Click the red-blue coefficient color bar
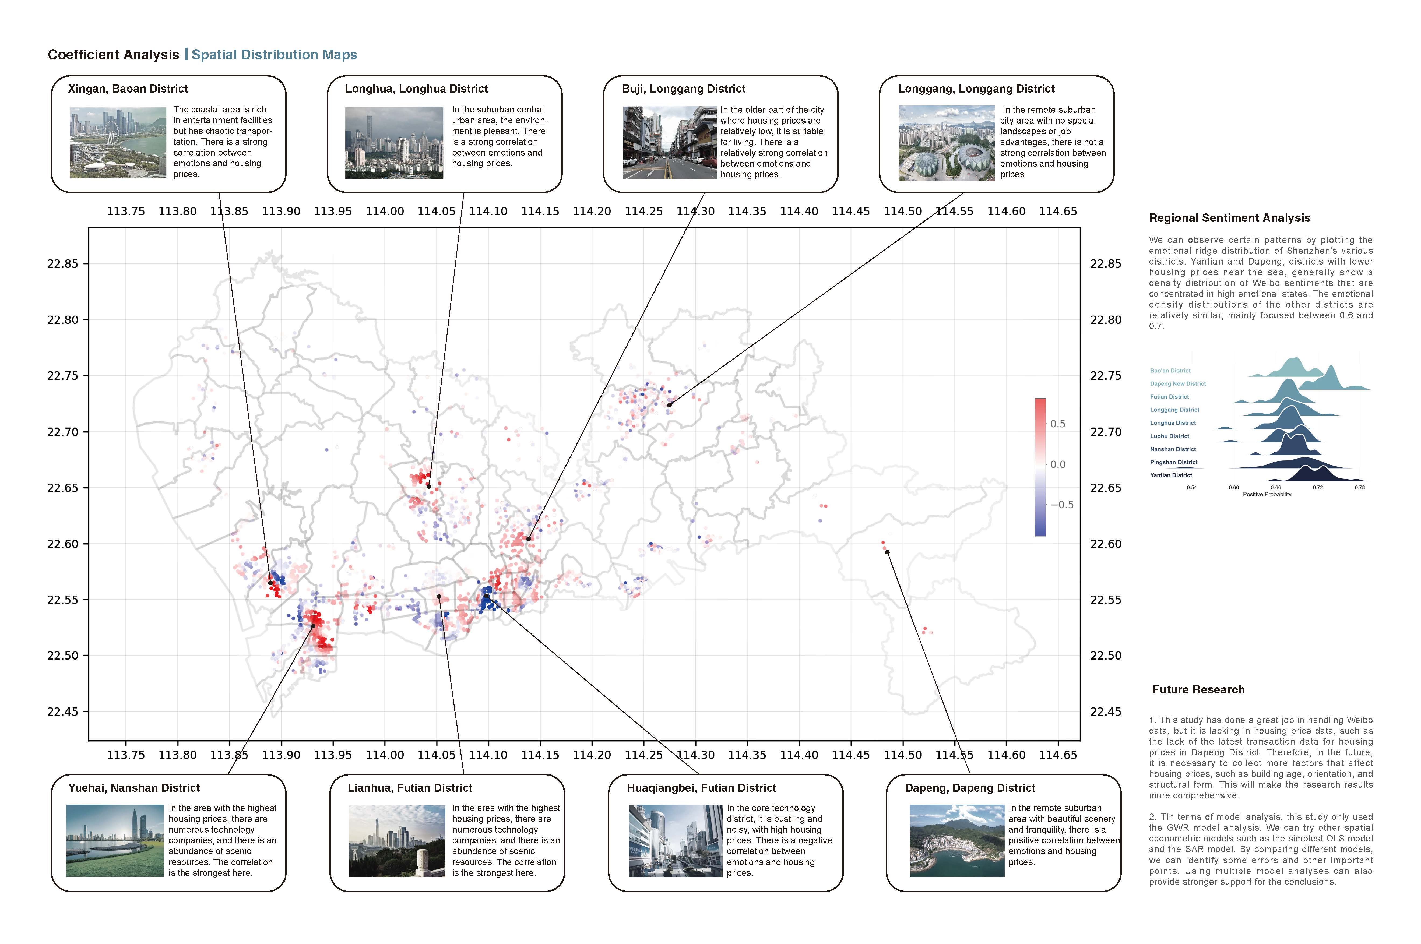 [1040, 467]
